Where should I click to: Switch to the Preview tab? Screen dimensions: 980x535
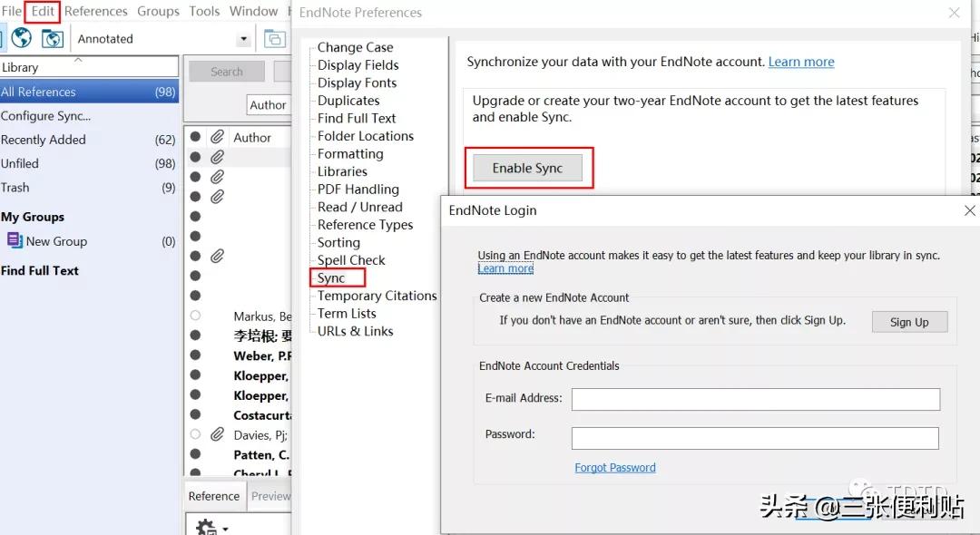click(x=272, y=496)
